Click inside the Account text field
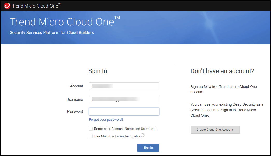This screenshot has height=156, width=271. click(x=124, y=86)
